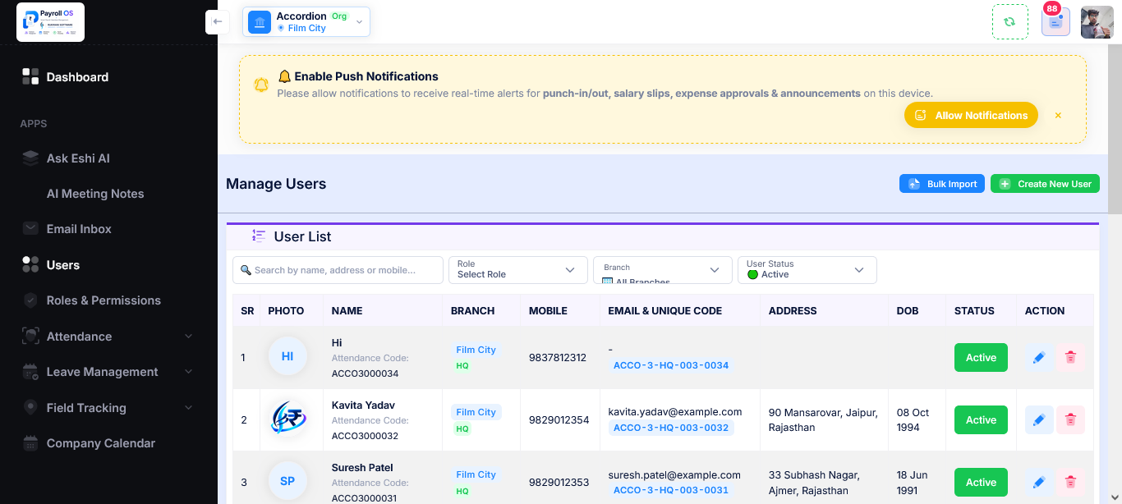Open the Accordion organization switcher dropdown
Screen dimensions: 1122x504
(x=306, y=22)
